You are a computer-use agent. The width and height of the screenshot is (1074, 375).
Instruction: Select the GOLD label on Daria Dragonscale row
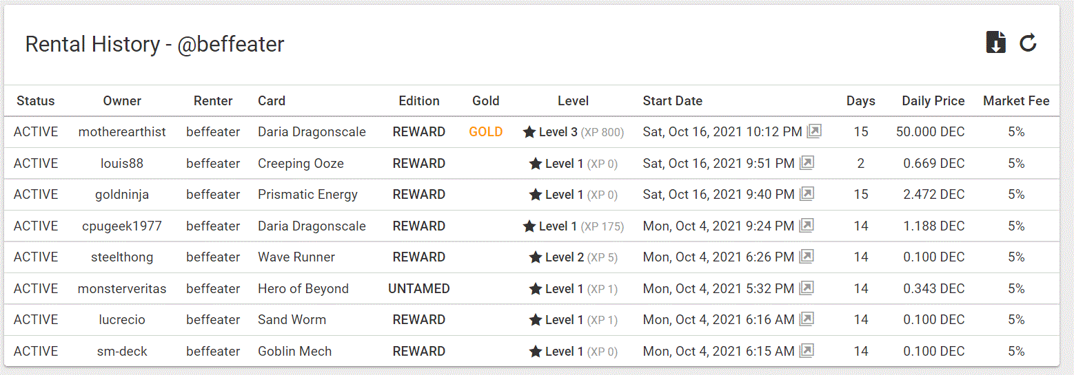point(486,131)
